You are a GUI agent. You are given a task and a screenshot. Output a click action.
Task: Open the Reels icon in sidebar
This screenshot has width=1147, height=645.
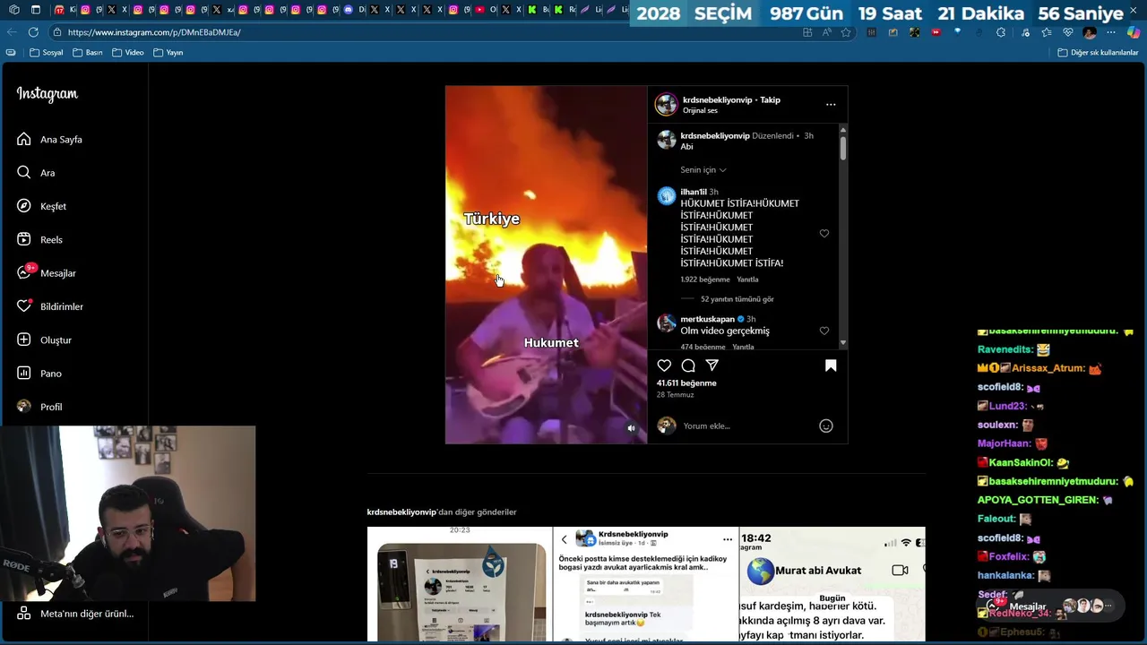24,239
